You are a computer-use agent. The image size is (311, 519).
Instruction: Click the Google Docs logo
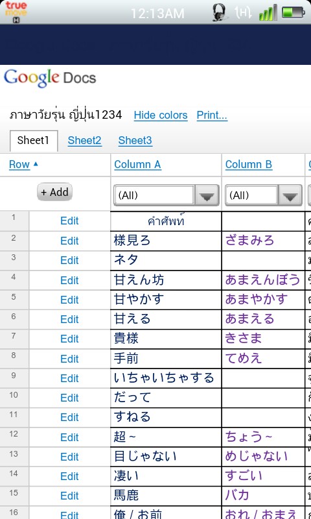click(50, 78)
